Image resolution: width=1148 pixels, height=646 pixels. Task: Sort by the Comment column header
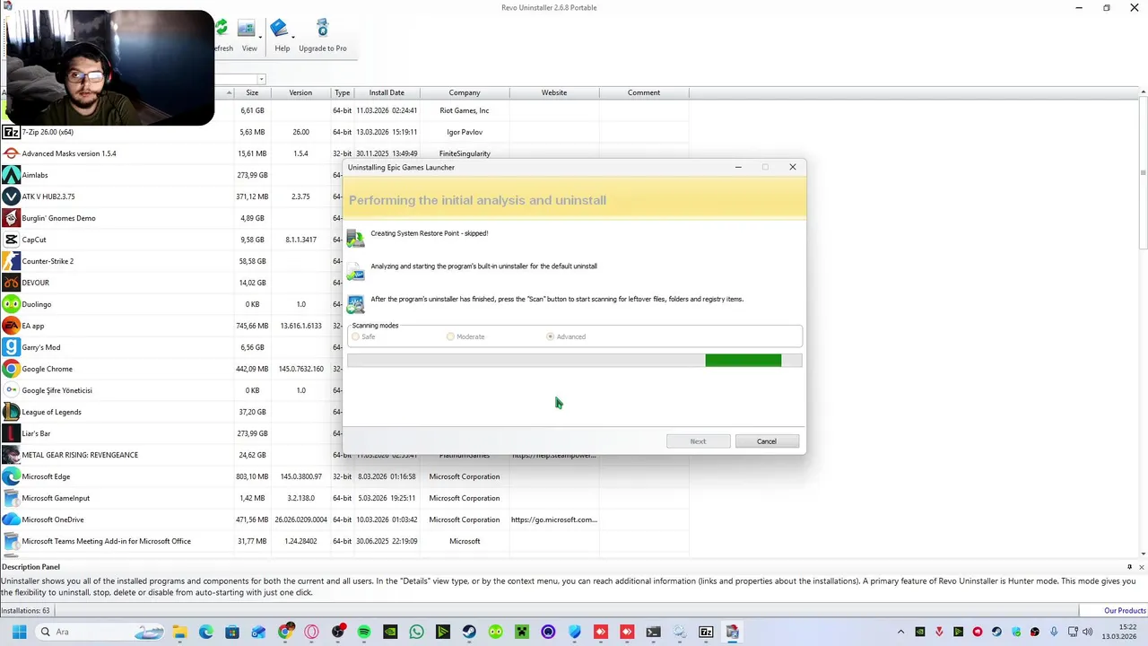point(644,92)
